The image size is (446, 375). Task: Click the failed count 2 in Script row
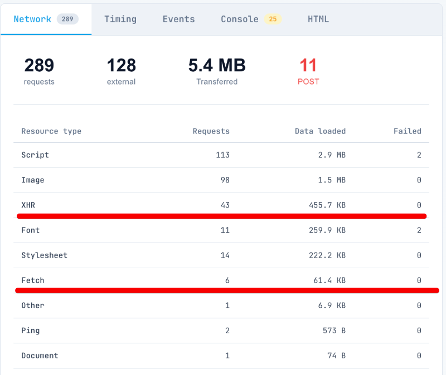[419, 155]
